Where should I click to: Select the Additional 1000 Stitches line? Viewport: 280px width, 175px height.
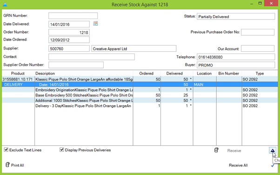tap(84, 101)
